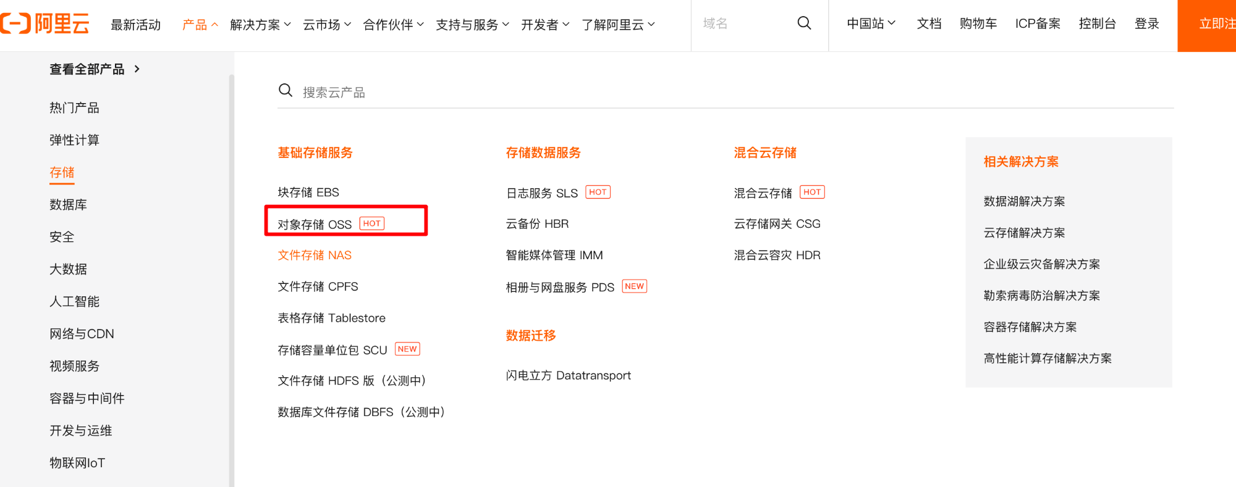
Task: Open the 控制台 link
Action: click(1097, 23)
